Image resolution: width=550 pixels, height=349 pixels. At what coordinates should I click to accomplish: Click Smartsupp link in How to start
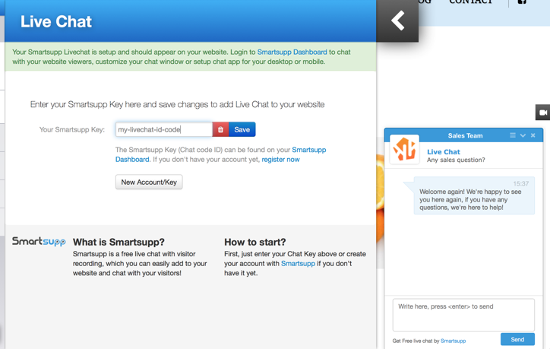pyautogui.click(x=298, y=263)
